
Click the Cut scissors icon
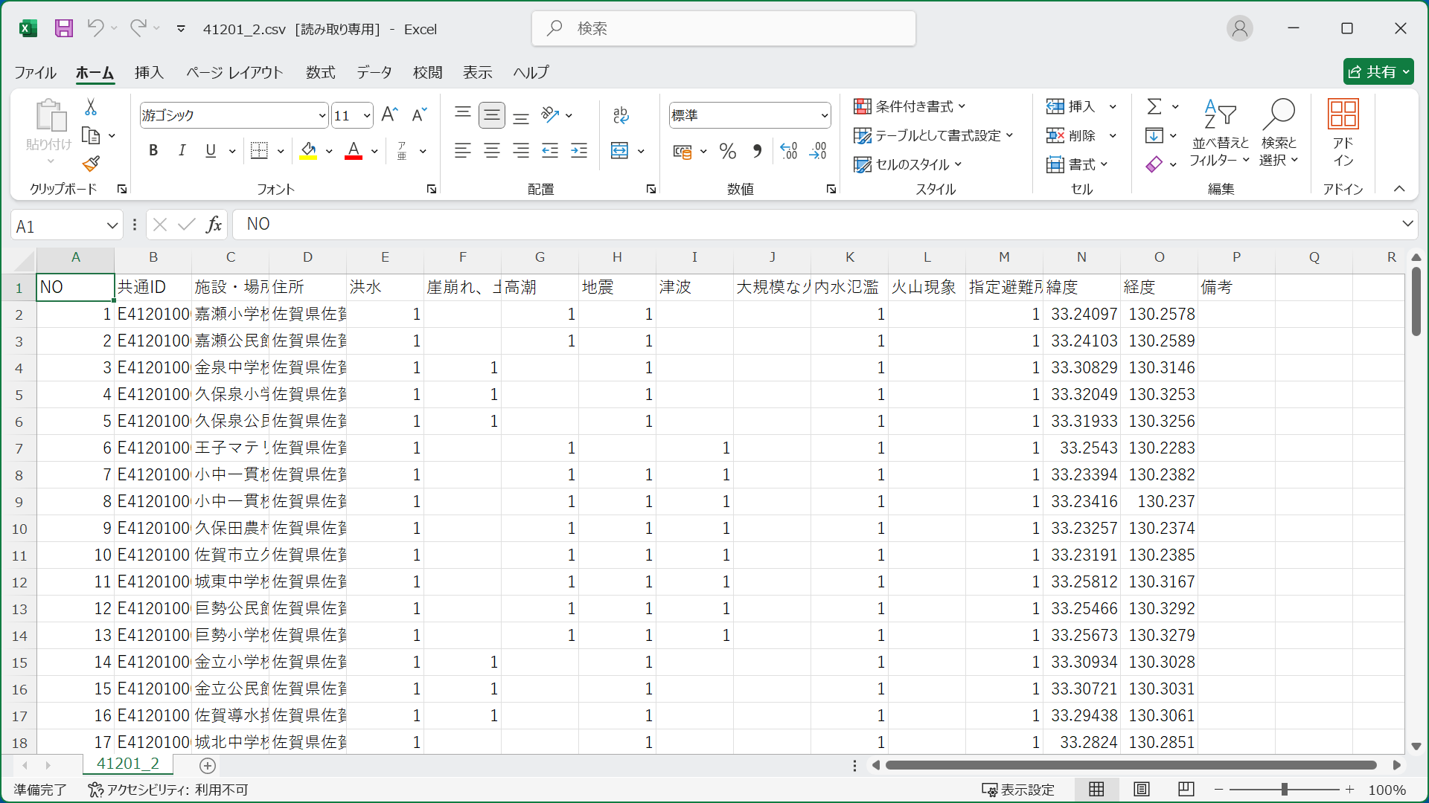(x=91, y=108)
